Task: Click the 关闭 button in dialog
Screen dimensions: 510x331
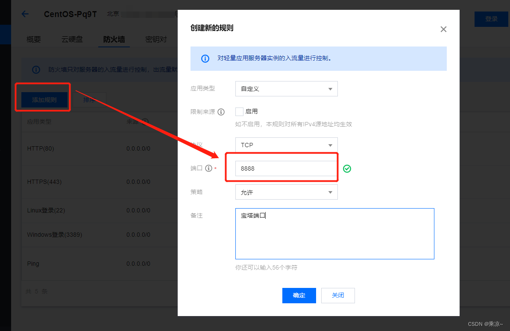Action: pyautogui.click(x=338, y=295)
